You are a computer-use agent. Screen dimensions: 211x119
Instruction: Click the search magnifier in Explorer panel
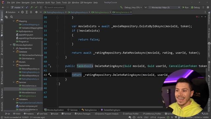(x=12, y=17)
